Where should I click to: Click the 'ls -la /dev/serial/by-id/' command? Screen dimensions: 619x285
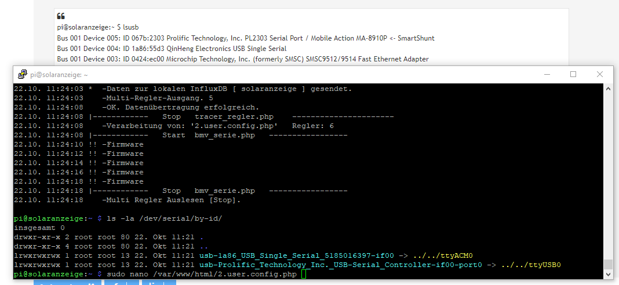point(163,218)
